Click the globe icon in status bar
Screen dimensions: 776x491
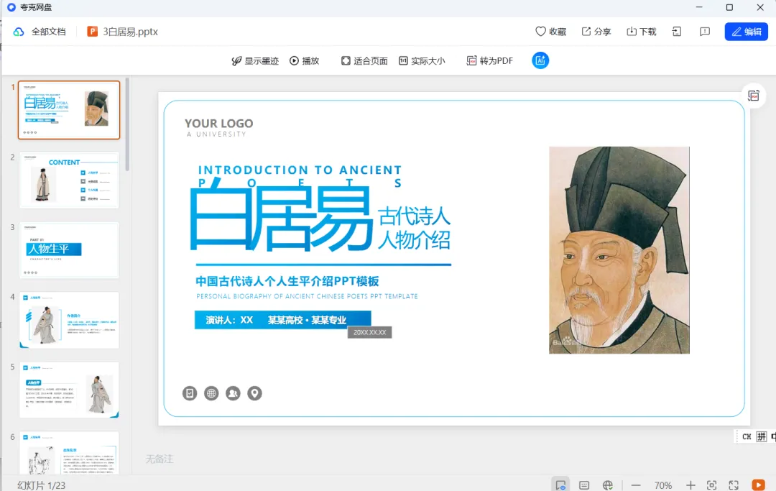click(608, 485)
